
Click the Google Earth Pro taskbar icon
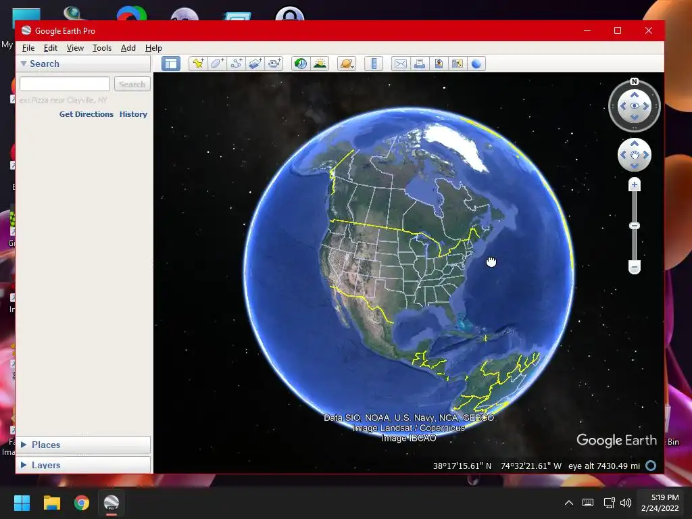112,503
